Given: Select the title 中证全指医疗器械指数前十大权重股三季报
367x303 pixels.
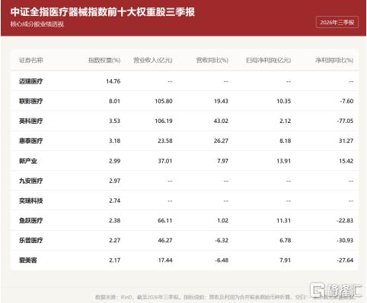Looking at the screenshot, I should (x=103, y=11).
